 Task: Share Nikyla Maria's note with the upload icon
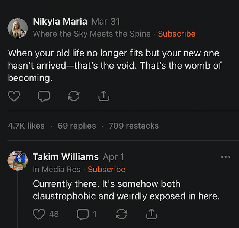tap(103, 96)
